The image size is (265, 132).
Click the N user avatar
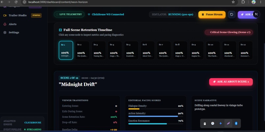tap(256, 14)
